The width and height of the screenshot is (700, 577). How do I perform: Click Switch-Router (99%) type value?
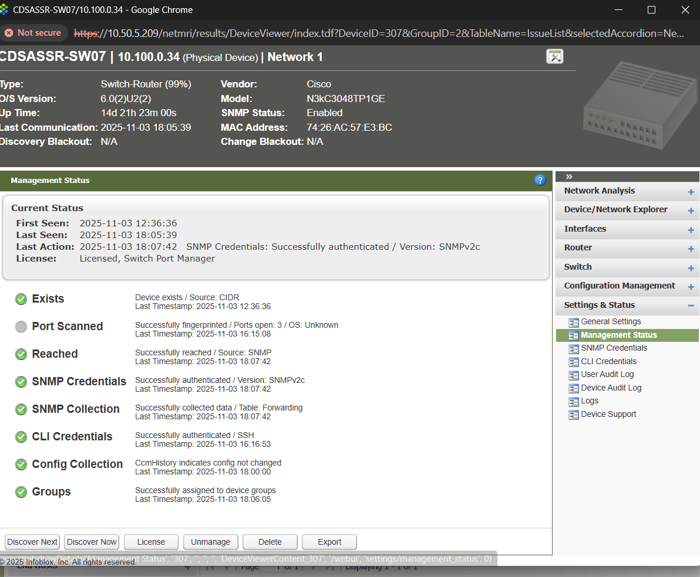146,84
